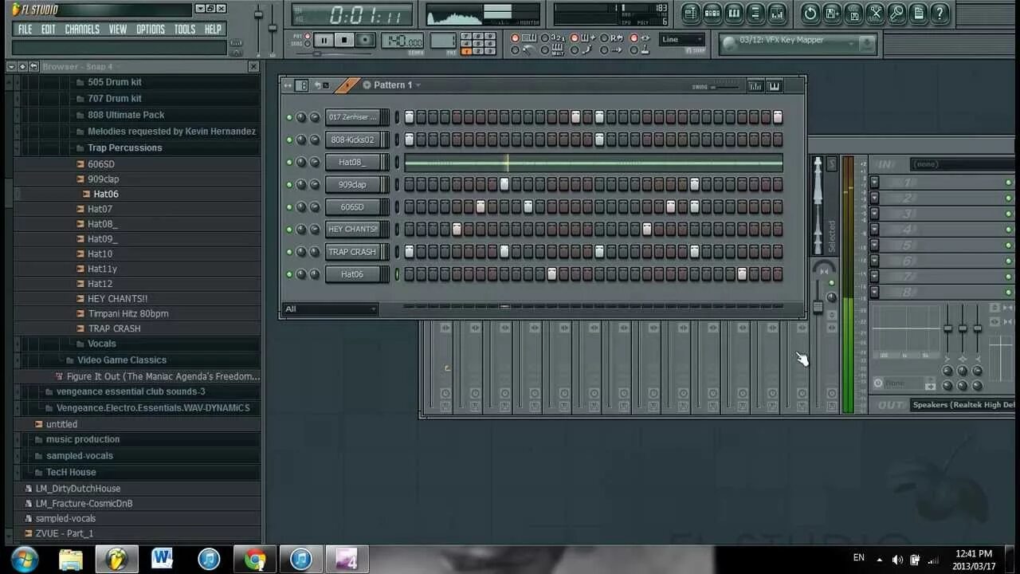The height and width of the screenshot is (574, 1020).
Task: Click the Chrome icon on taskbar
Action: 255,559
